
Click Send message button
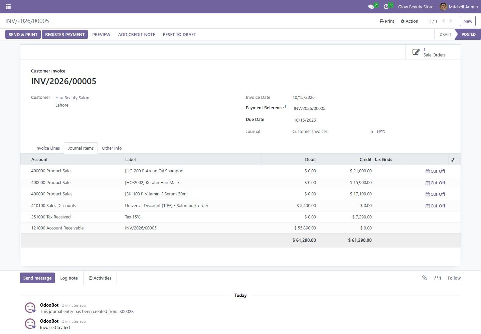(x=37, y=278)
